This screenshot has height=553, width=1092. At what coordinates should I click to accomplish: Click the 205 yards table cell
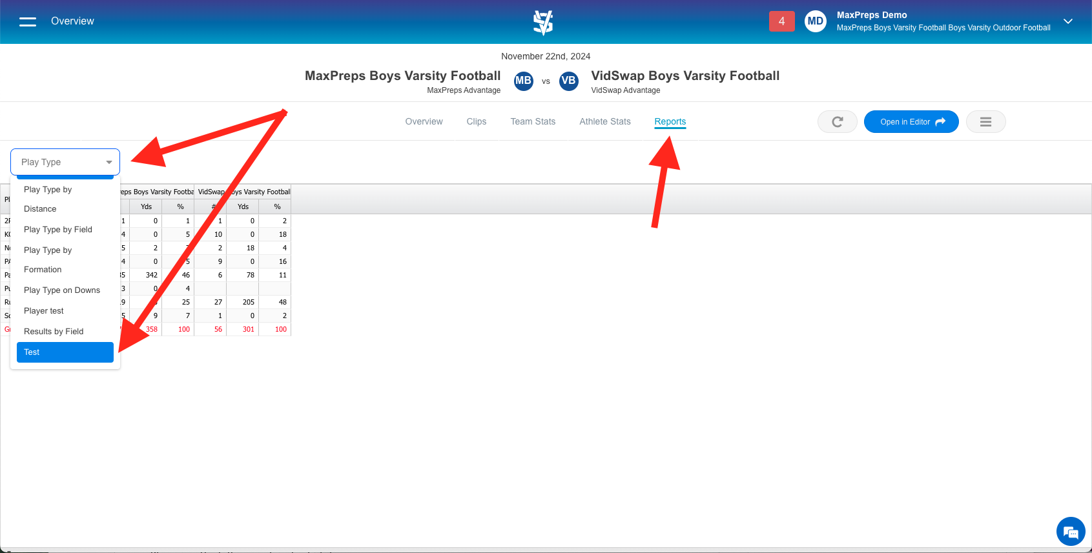243,302
